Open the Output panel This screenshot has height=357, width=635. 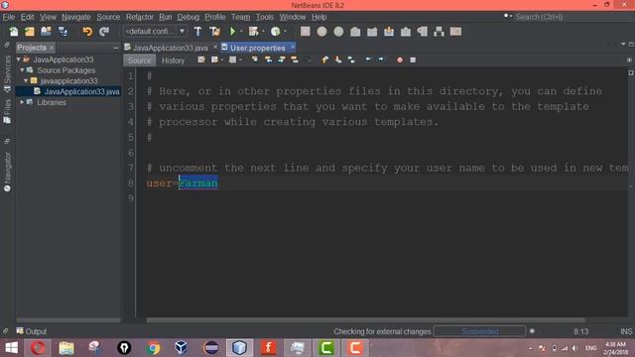(32, 331)
